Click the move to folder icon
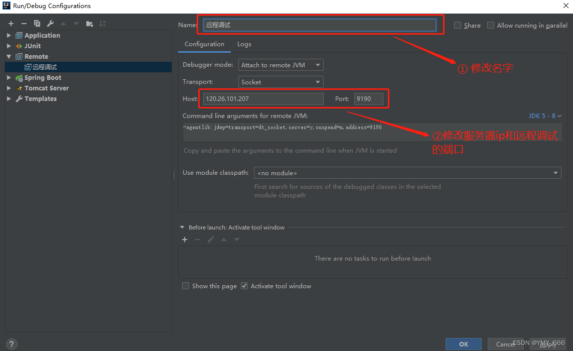 tap(89, 24)
